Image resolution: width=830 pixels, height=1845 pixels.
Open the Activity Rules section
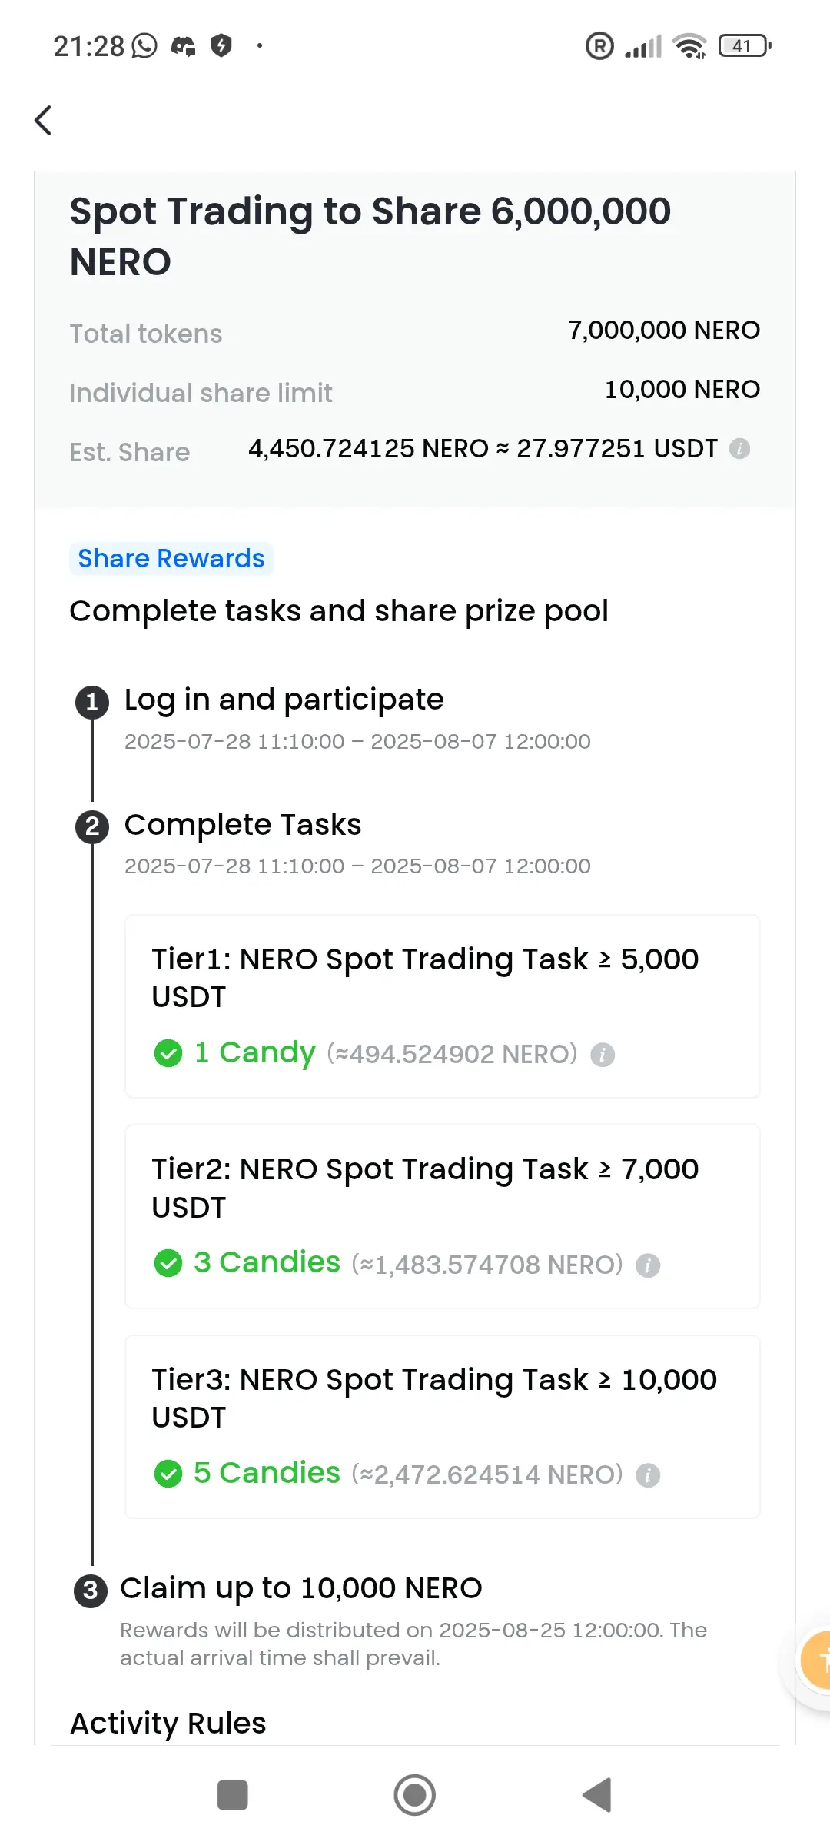tap(168, 1723)
